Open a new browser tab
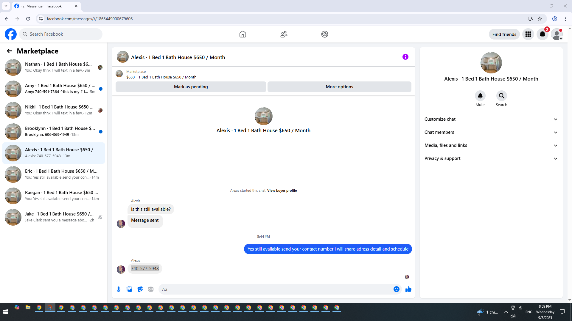 pos(87,6)
